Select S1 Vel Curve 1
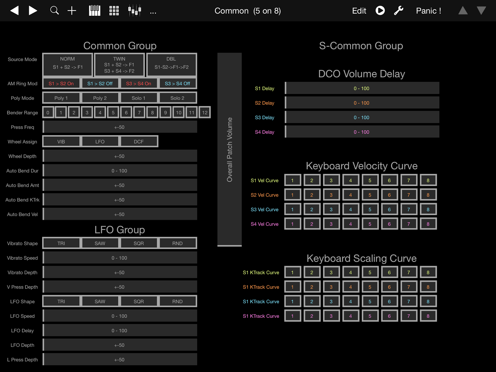 tap(293, 180)
